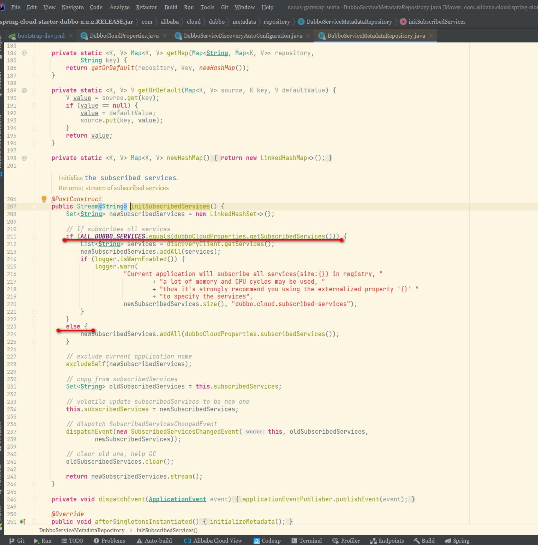538x545 pixels.
Task: Click the 'cloud' breadcrumb segment
Action: click(194, 22)
